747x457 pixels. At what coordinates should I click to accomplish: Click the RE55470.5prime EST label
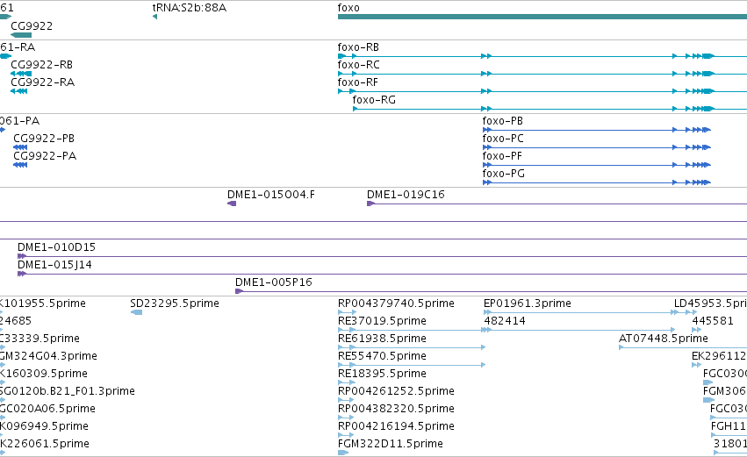pyautogui.click(x=382, y=356)
